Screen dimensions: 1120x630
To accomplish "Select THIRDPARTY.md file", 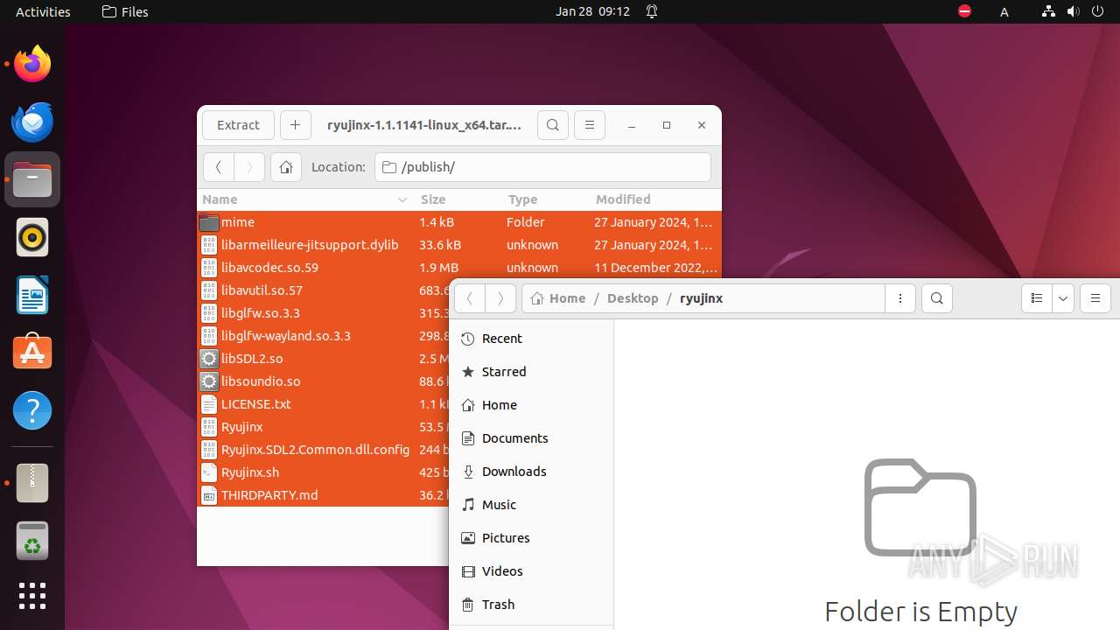I will click(324, 495).
